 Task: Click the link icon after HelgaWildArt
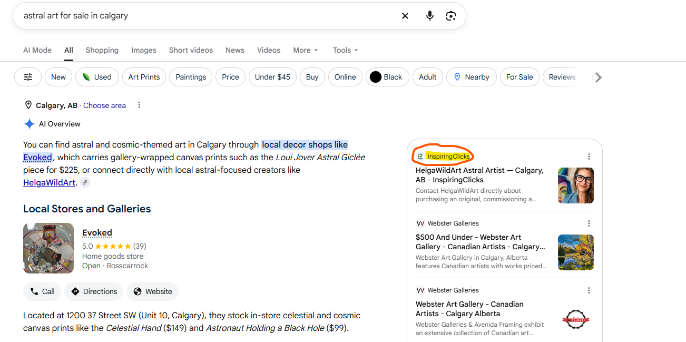[x=85, y=182]
